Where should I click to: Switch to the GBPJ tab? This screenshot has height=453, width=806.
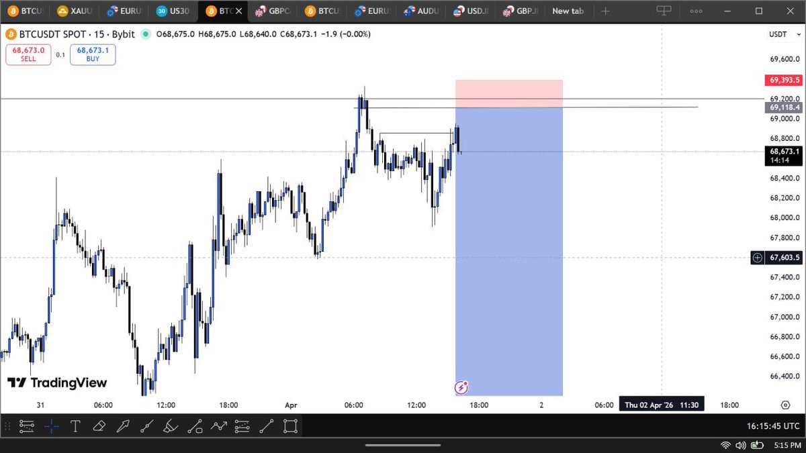pyautogui.click(x=519, y=11)
